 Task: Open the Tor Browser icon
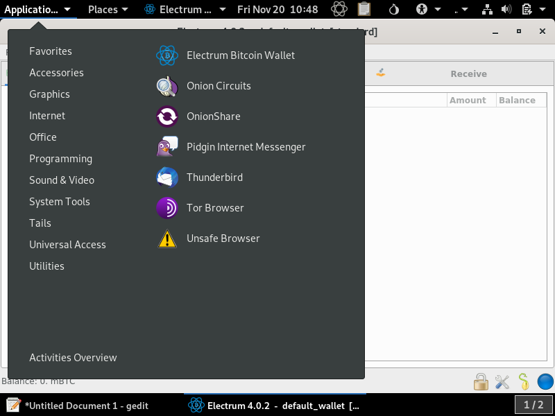tap(167, 207)
